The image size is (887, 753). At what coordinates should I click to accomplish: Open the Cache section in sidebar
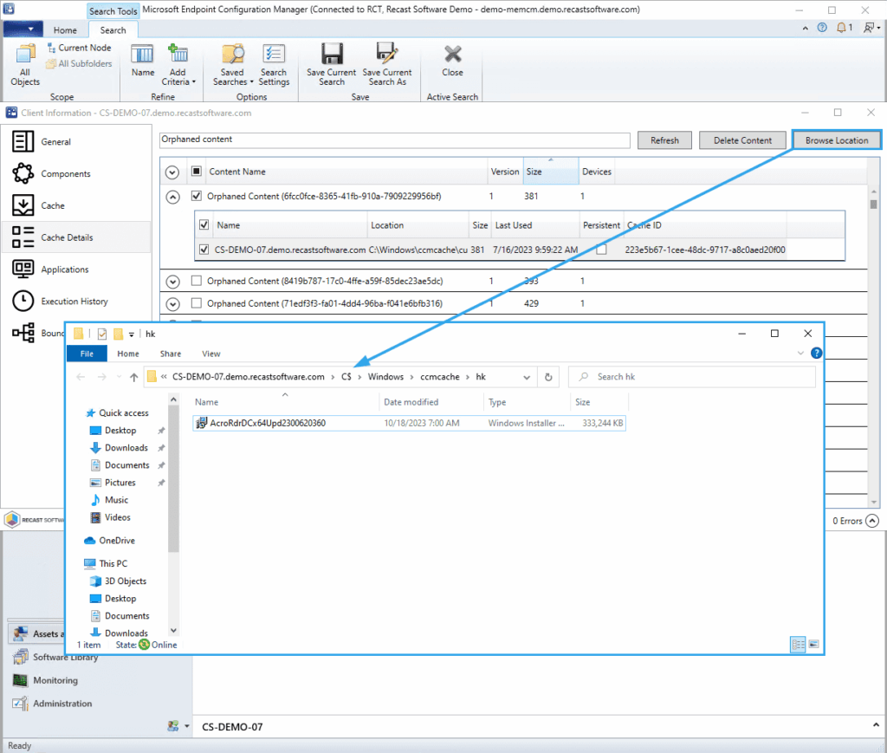point(53,205)
